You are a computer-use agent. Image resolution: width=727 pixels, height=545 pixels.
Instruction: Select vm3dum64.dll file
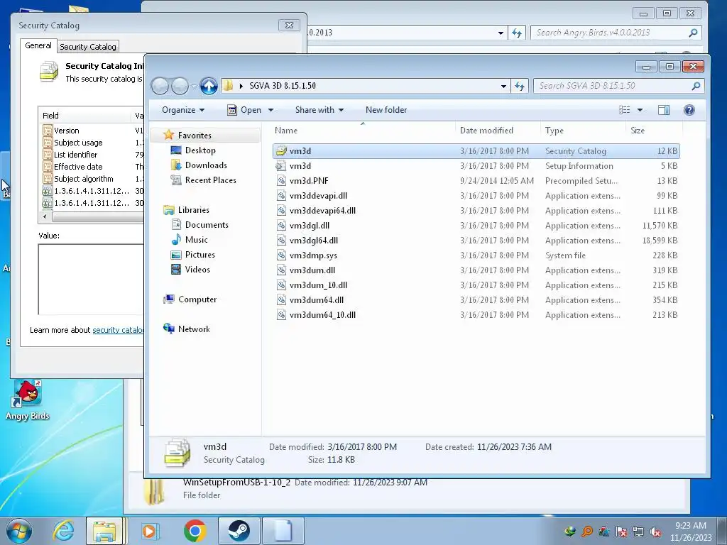tap(476, 300)
